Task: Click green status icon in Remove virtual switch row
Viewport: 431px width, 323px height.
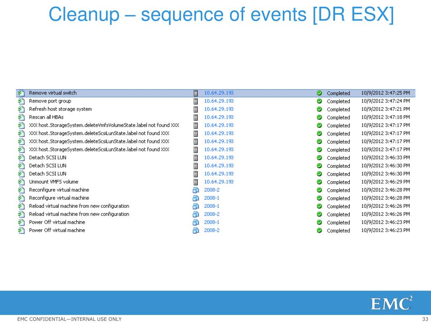Action: coord(319,93)
